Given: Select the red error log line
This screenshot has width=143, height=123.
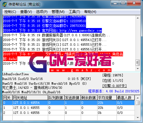Looking at the screenshot, I should [x=63, y=56].
